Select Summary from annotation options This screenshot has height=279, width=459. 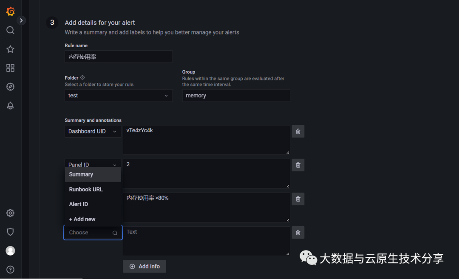click(x=81, y=174)
